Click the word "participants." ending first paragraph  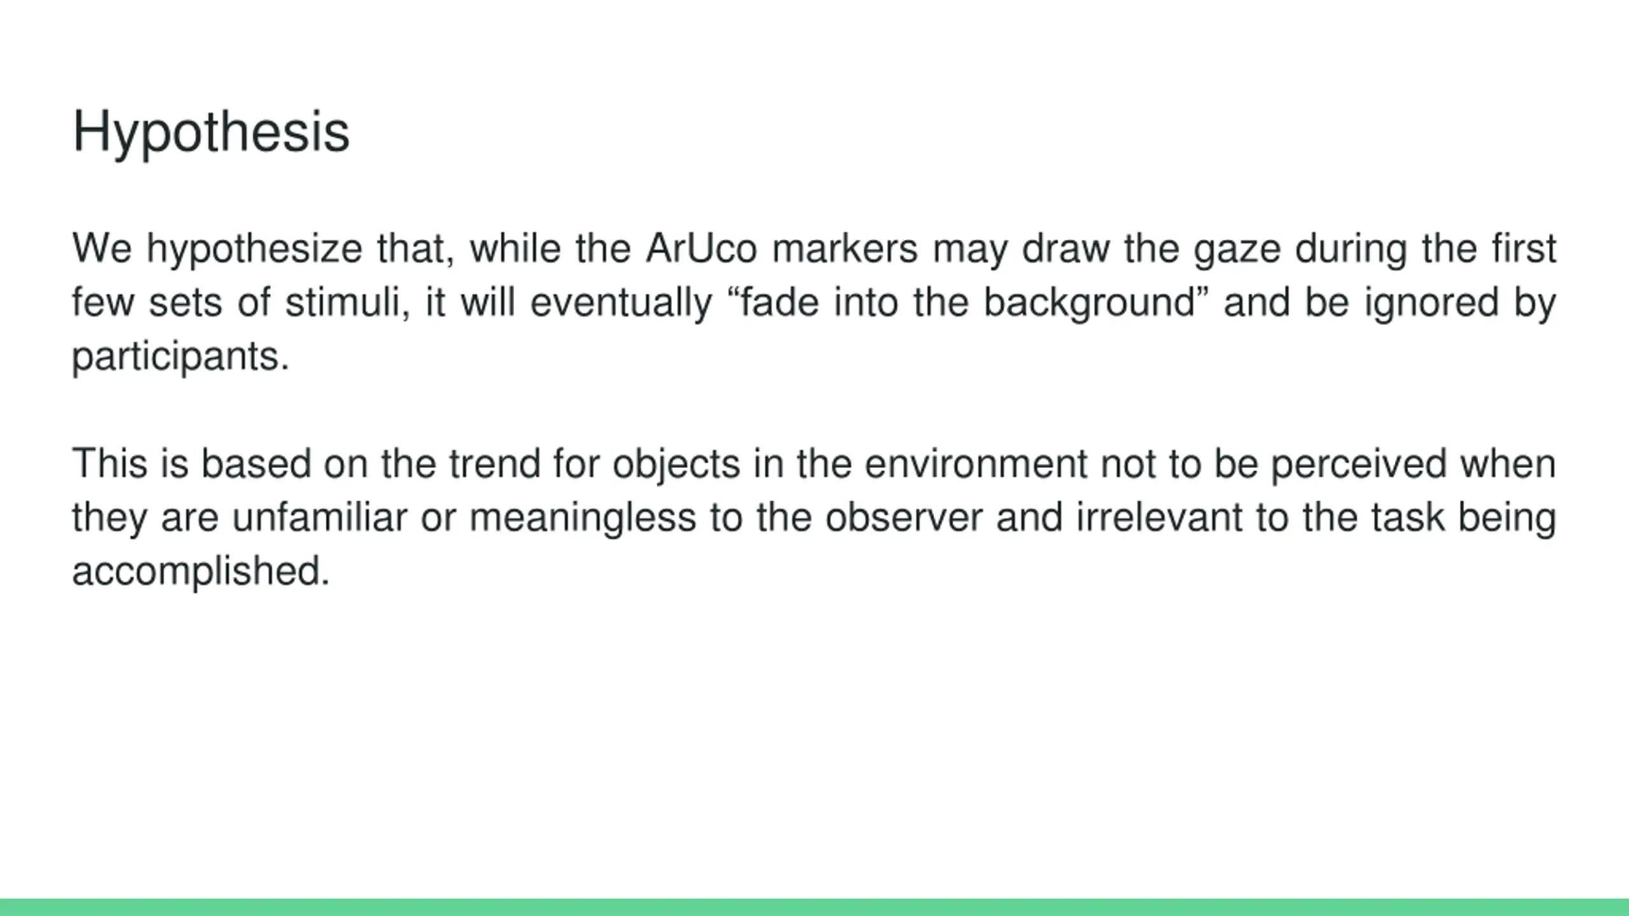(181, 357)
